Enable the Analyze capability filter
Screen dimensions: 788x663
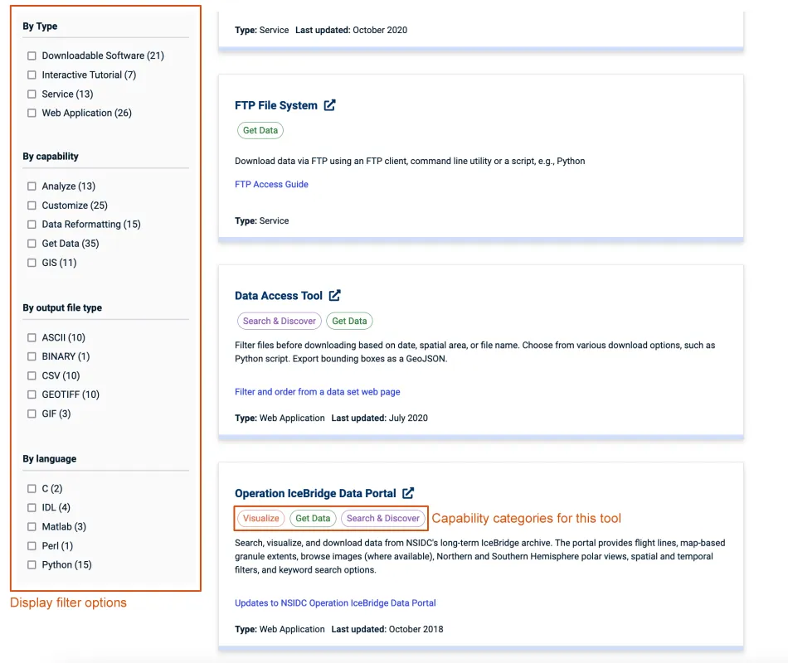click(31, 186)
